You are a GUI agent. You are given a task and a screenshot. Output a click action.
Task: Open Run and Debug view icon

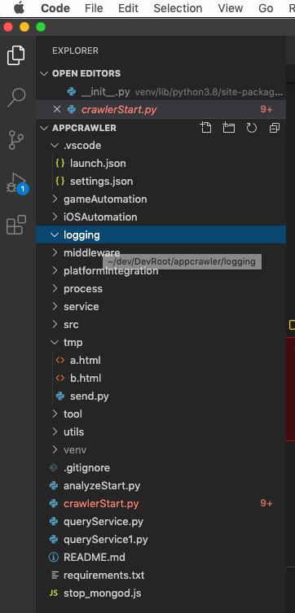[17, 183]
